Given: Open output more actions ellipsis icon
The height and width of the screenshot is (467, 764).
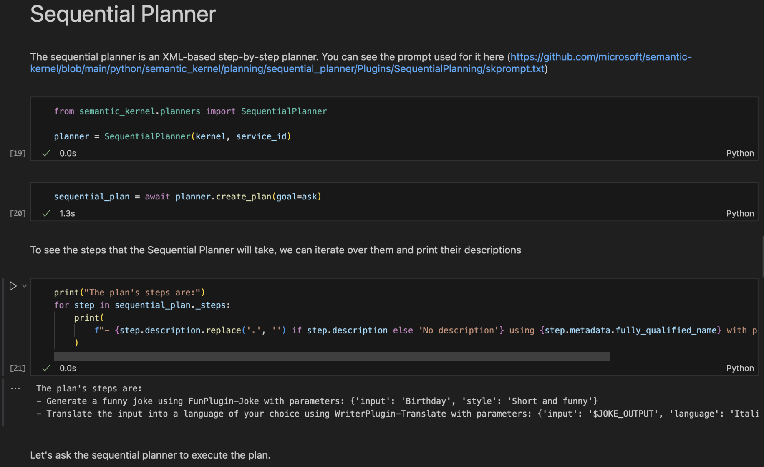Looking at the screenshot, I should [15, 389].
